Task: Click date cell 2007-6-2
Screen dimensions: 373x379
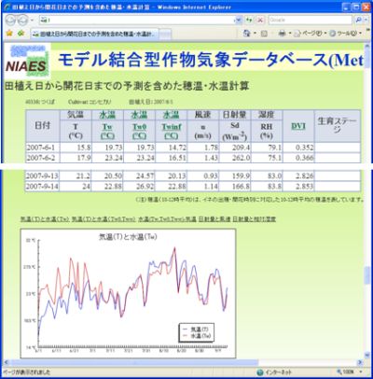Action: point(43,158)
